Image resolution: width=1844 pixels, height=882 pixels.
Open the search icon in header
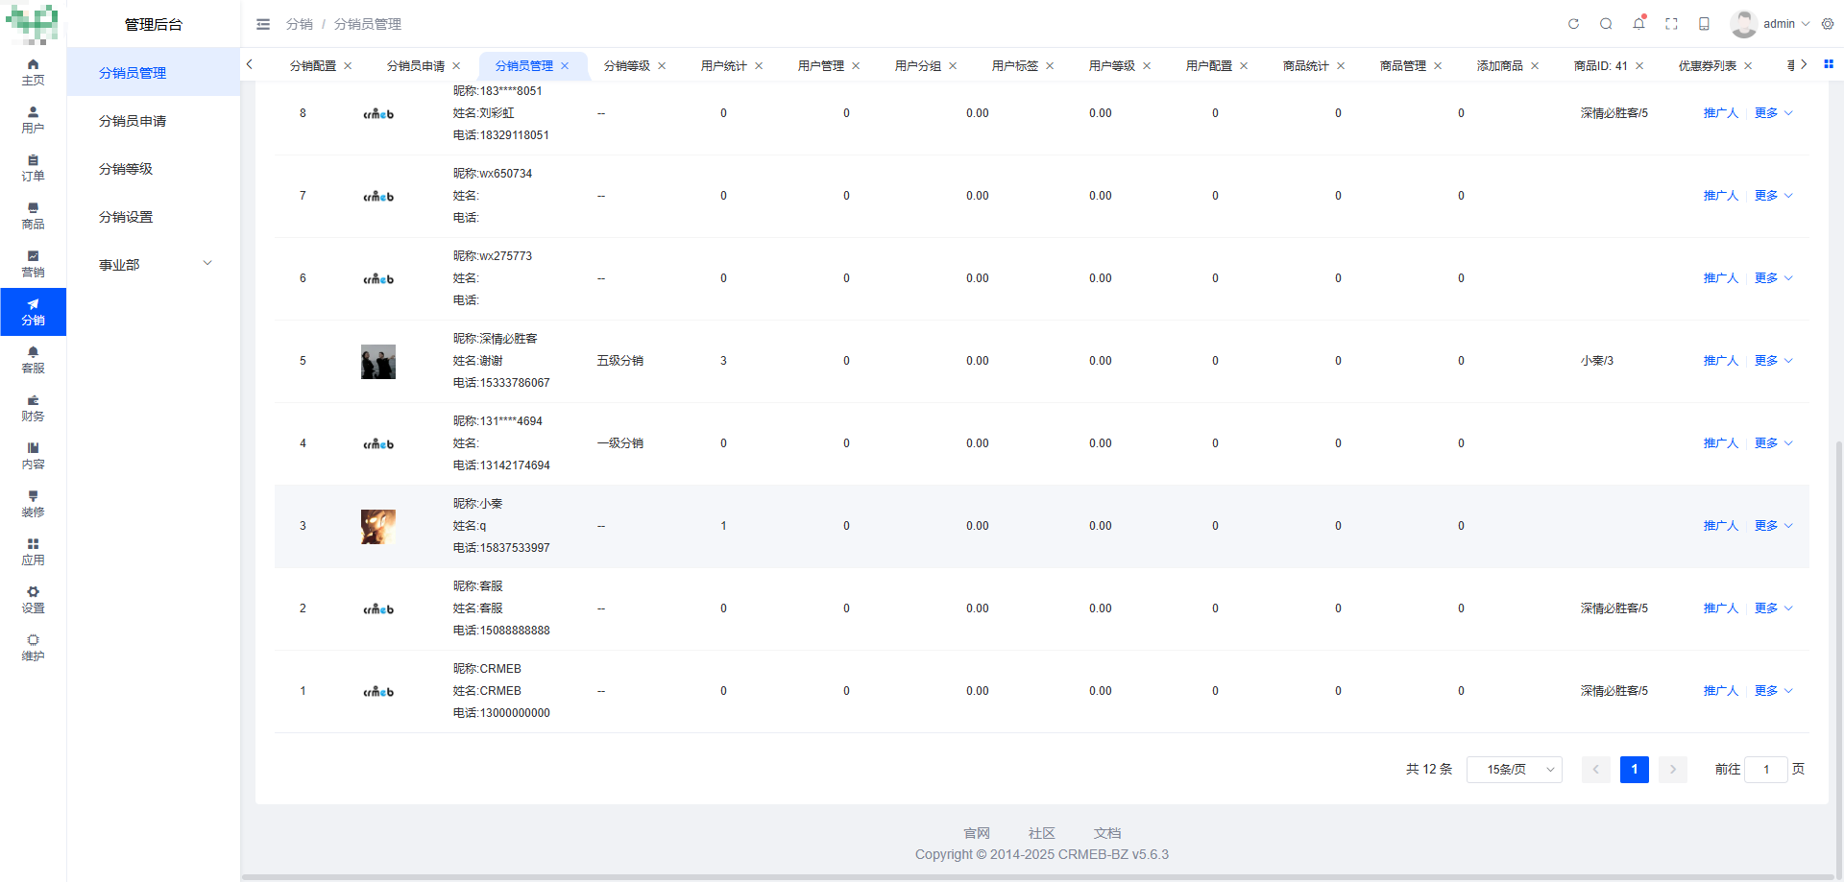pyautogui.click(x=1606, y=24)
